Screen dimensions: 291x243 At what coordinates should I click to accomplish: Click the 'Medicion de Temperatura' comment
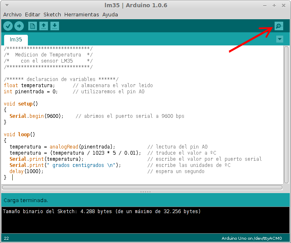(x=48, y=55)
